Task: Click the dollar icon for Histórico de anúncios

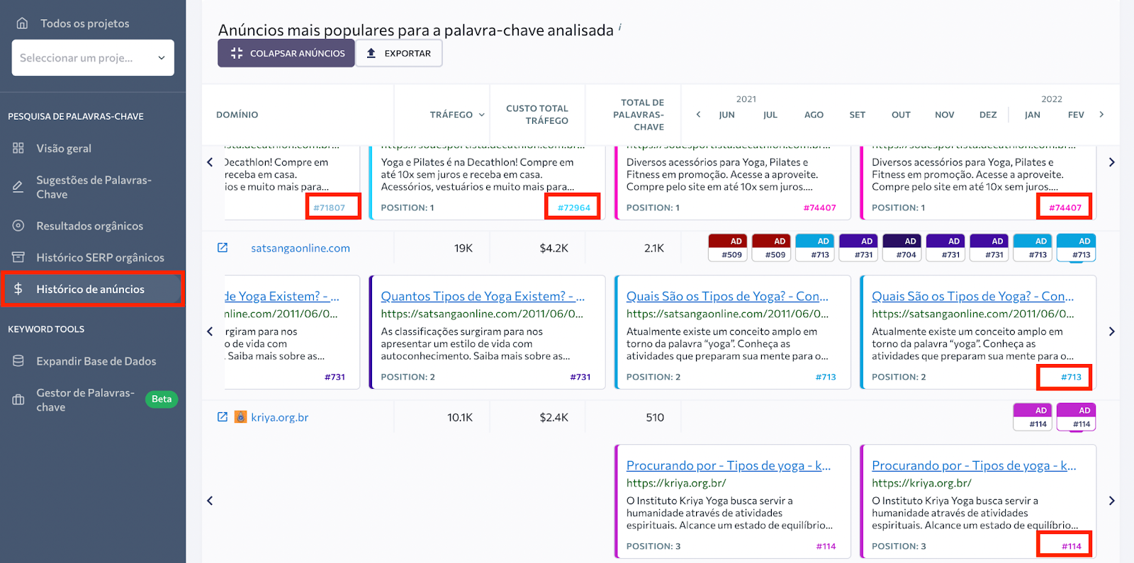Action: tap(18, 289)
